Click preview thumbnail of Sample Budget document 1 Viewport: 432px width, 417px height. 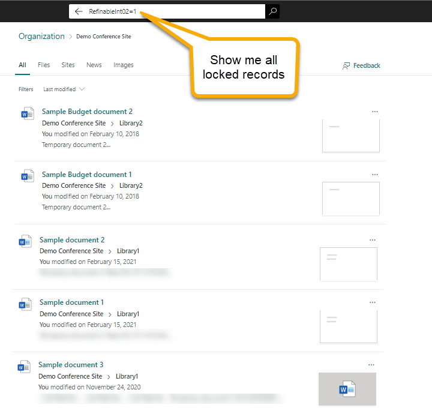coord(351,199)
